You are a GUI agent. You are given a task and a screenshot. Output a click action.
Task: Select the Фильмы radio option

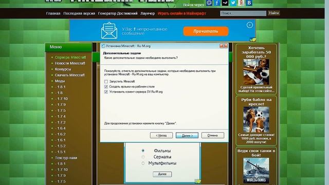coord(143,151)
